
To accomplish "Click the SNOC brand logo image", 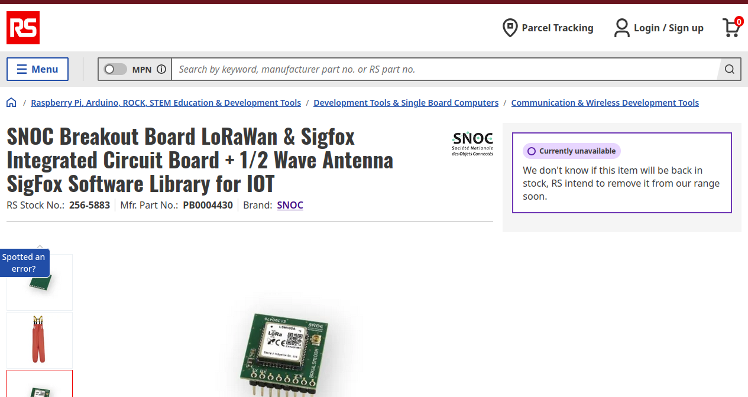I will click(472, 144).
